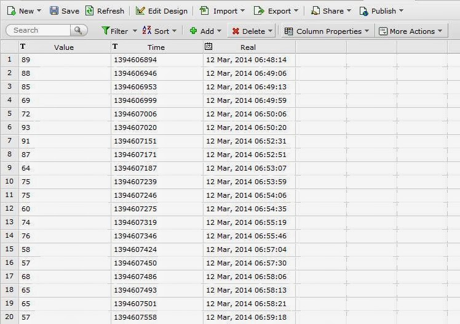Click the Import icon
The height and width of the screenshot is (324, 460).
(x=204, y=11)
